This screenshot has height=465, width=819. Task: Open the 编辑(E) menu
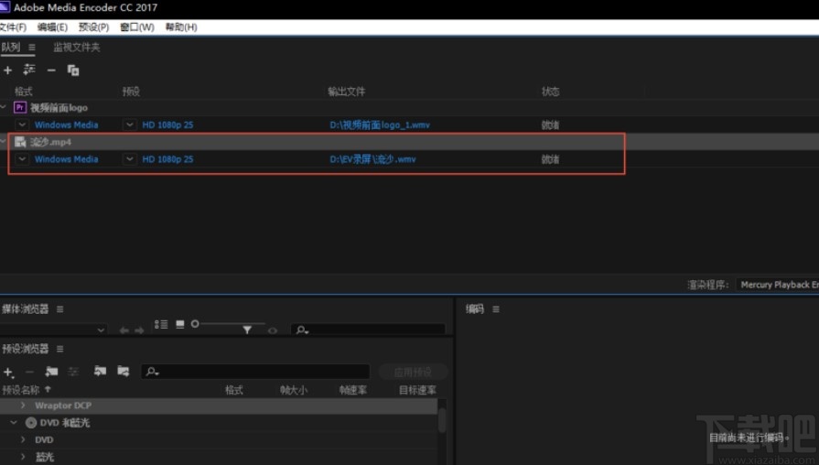[x=52, y=27]
